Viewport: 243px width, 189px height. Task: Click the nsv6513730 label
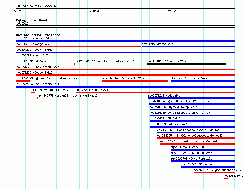233,176
